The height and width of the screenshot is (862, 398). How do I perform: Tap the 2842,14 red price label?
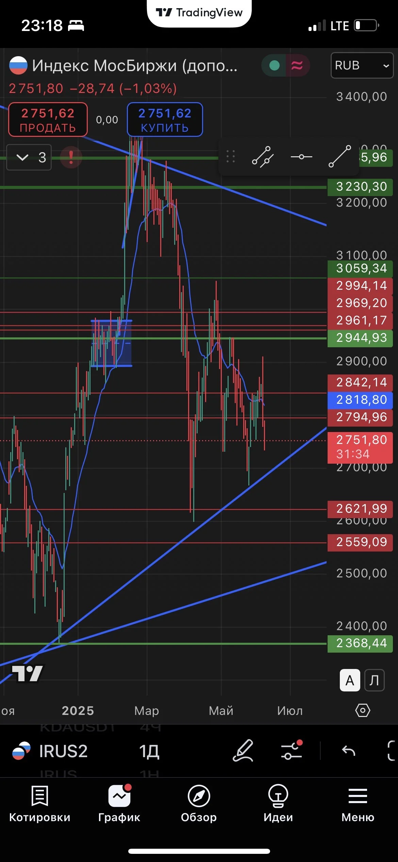click(360, 383)
